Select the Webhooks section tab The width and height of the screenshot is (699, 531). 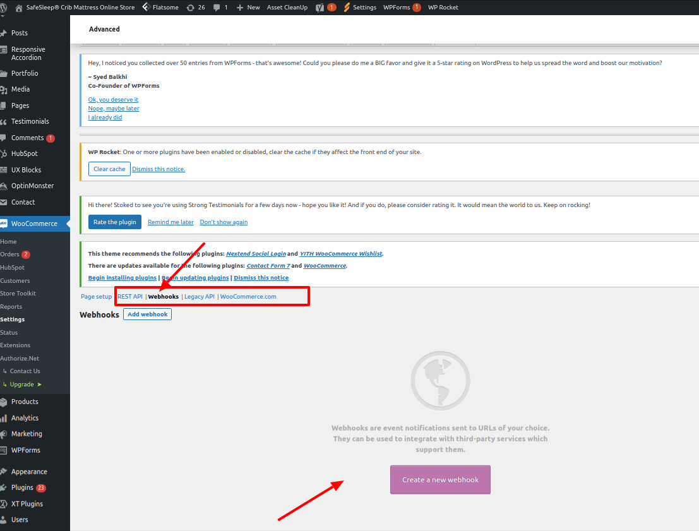(163, 297)
